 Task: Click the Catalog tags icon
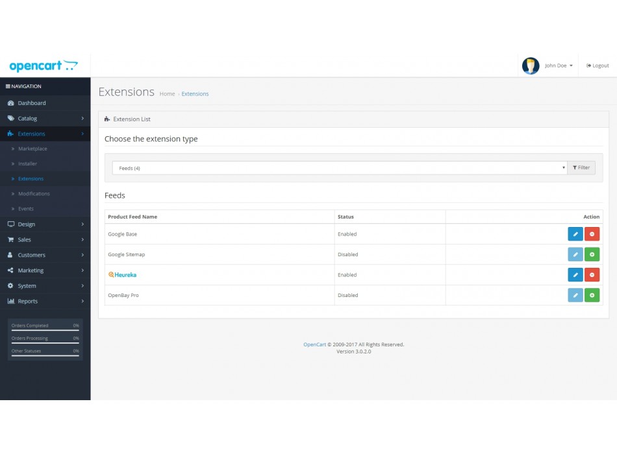coord(10,118)
